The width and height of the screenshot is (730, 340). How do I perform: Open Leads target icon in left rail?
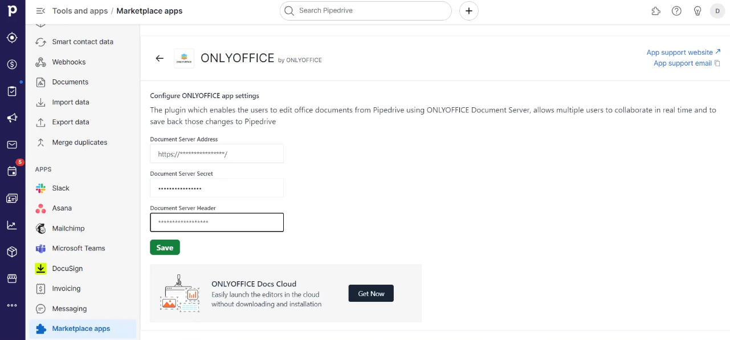pos(12,38)
